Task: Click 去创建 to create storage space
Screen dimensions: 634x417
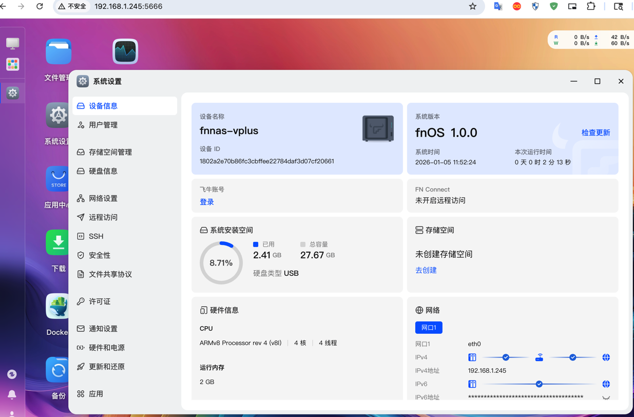Action: [426, 270]
